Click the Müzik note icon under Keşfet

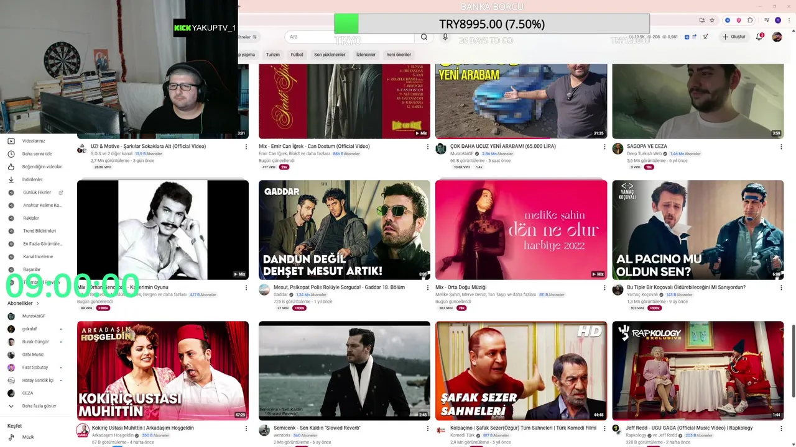11,437
